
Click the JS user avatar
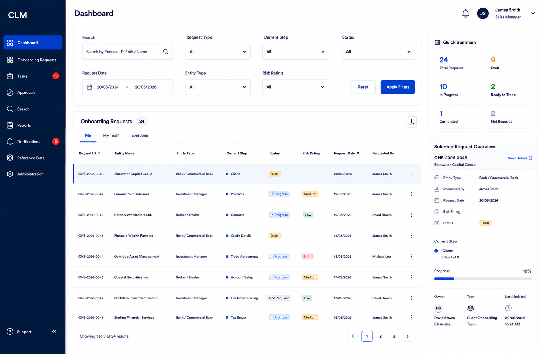click(x=483, y=14)
